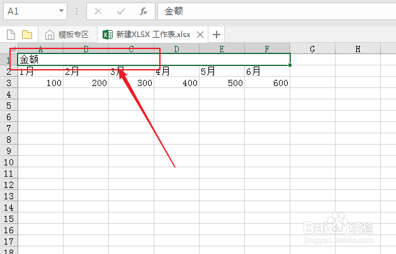Viewport: 396px width, 254px height.
Task: Switch to 新建XLSX 工作表.xlsx tab
Action: click(x=153, y=35)
